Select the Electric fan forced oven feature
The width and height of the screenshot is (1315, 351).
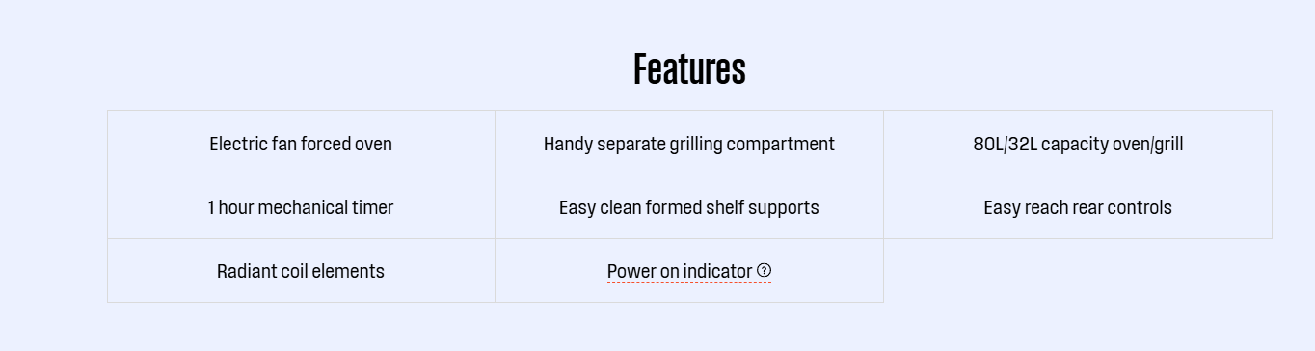pos(301,144)
